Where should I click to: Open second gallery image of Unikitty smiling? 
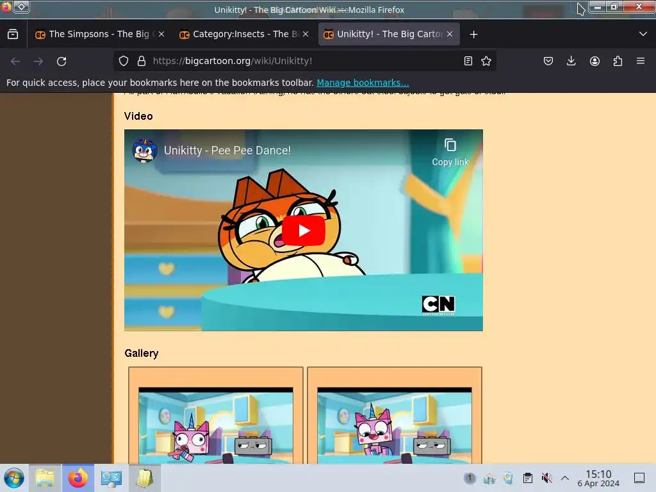click(x=394, y=425)
